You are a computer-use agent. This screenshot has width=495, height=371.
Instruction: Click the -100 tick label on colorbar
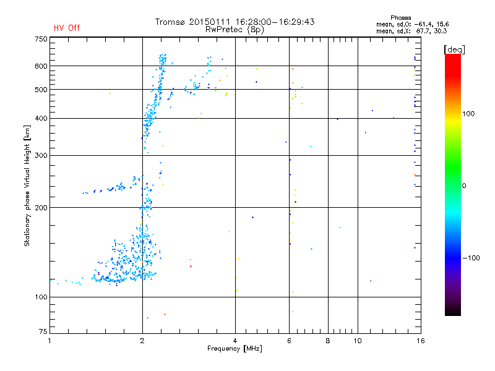pos(473,258)
